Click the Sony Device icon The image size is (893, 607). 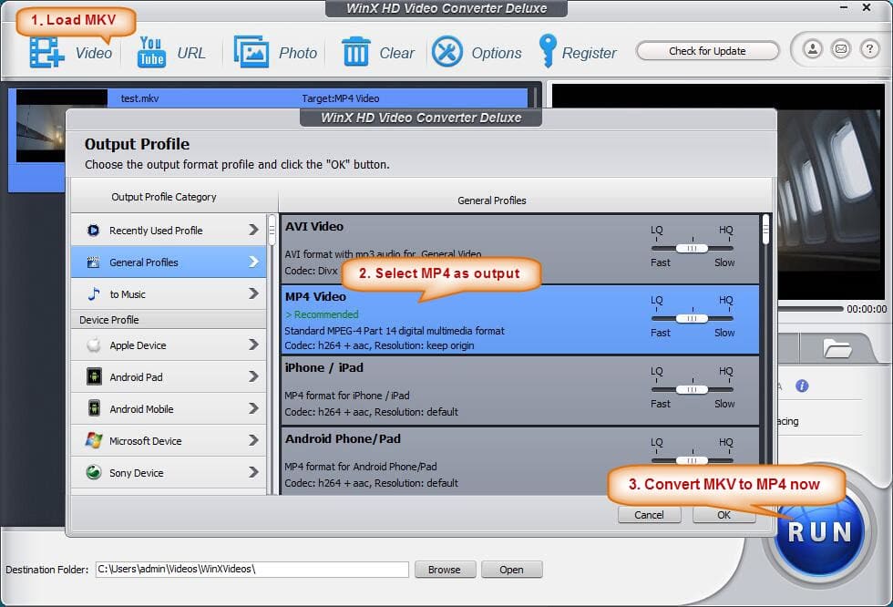pyautogui.click(x=93, y=472)
